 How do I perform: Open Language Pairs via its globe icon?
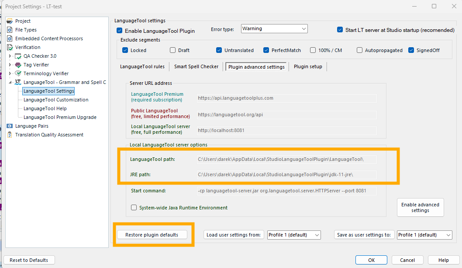pyautogui.click(x=10, y=126)
